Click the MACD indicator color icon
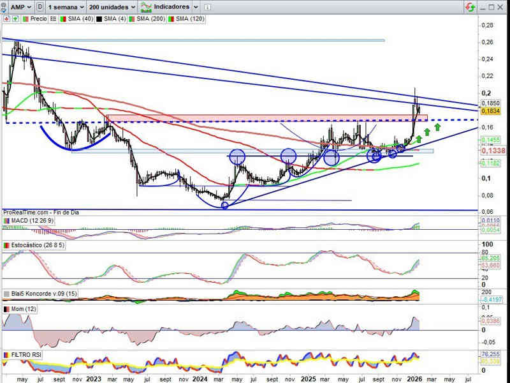 tap(6, 221)
